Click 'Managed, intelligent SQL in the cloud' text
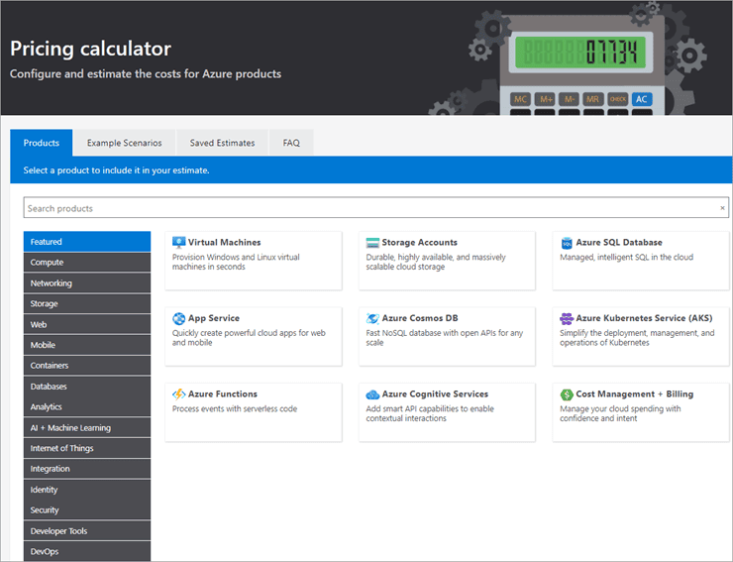Viewport: 733px width, 562px height. click(626, 257)
